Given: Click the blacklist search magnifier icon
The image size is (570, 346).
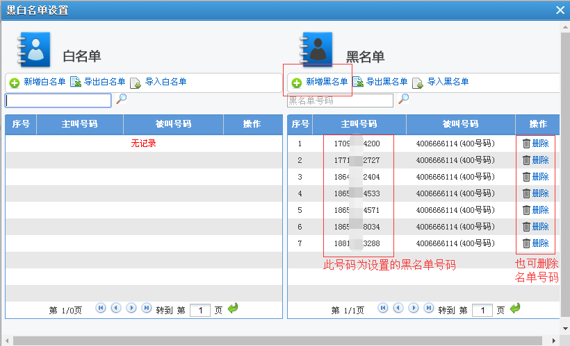Looking at the screenshot, I should (403, 99).
